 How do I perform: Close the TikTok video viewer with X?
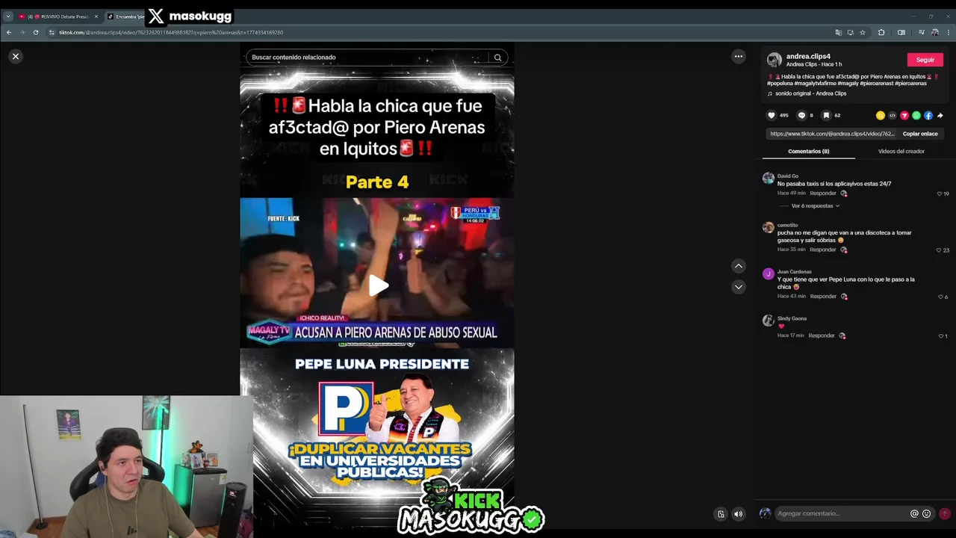[x=15, y=56]
